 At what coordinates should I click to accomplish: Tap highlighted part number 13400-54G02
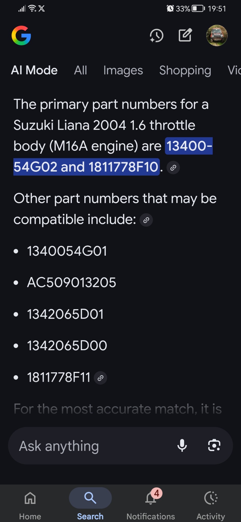click(189, 146)
